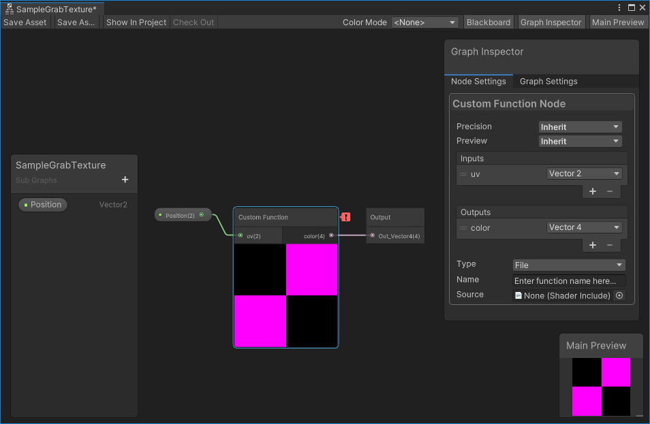This screenshot has width=650, height=424.
Task: Select the Position property pill in Blackboard
Action: 43,205
